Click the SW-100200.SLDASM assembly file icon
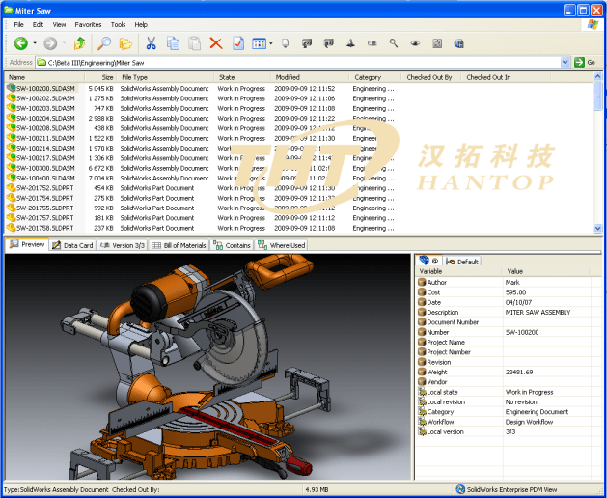This screenshot has width=607, height=498. click(x=12, y=88)
